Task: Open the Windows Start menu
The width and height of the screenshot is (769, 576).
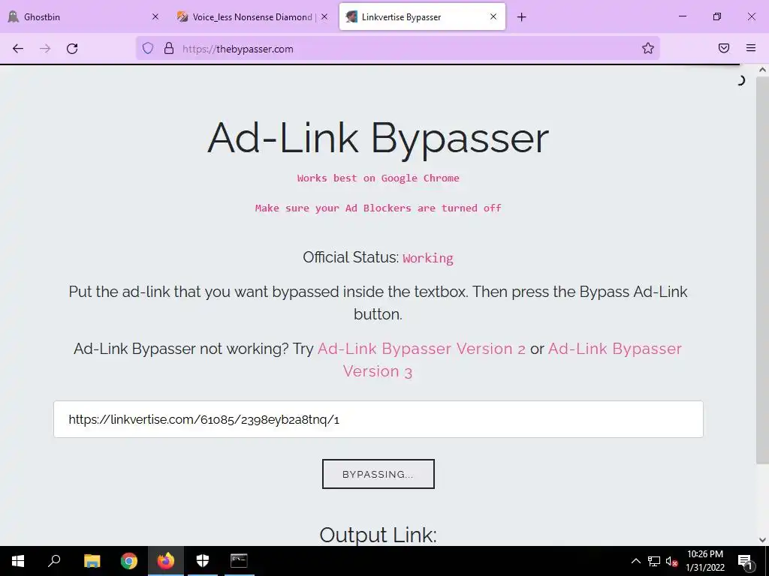Action: point(18,561)
